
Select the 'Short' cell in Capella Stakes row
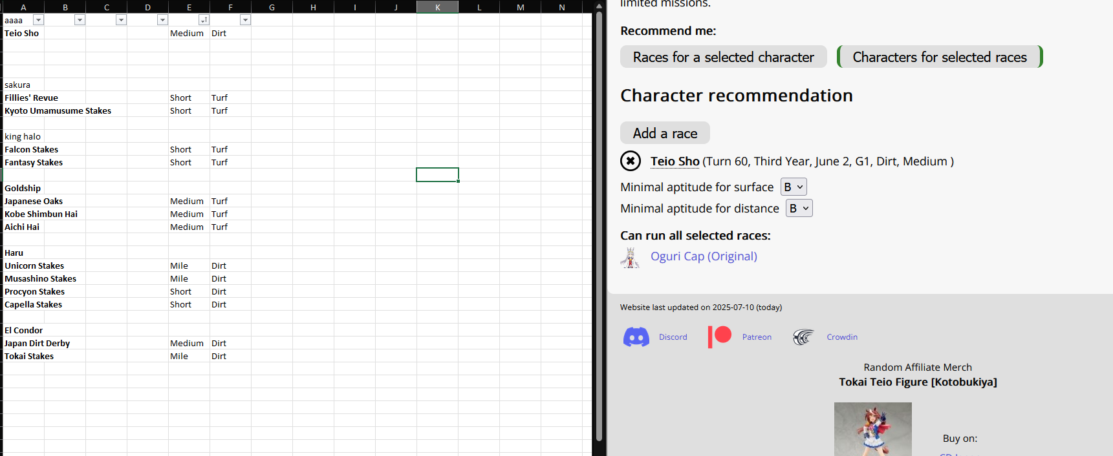[189, 304]
